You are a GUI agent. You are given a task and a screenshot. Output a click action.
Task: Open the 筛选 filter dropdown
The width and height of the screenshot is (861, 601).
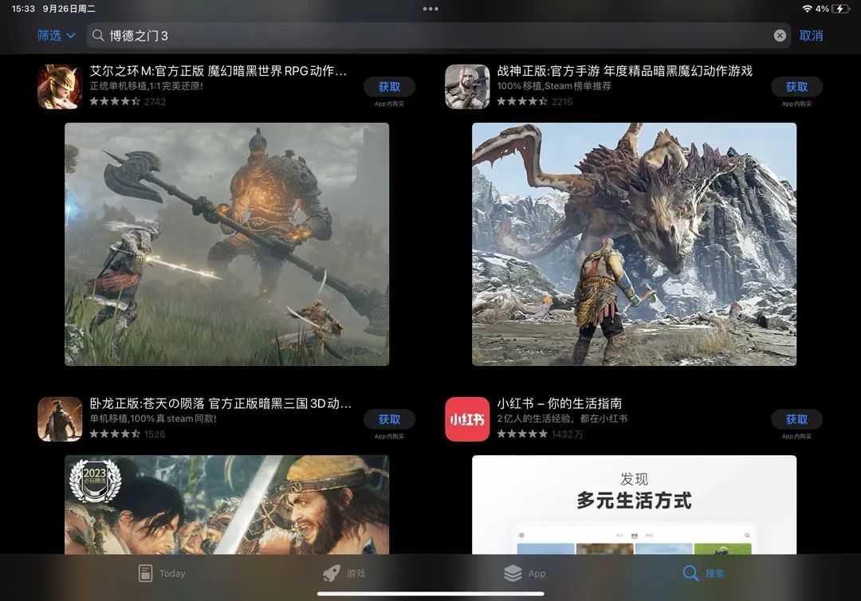click(x=56, y=36)
